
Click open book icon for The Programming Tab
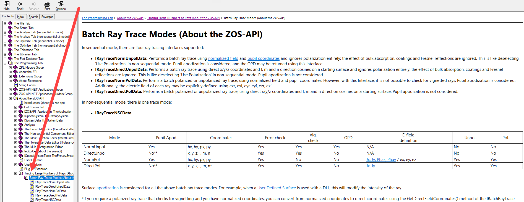[x=11, y=63]
